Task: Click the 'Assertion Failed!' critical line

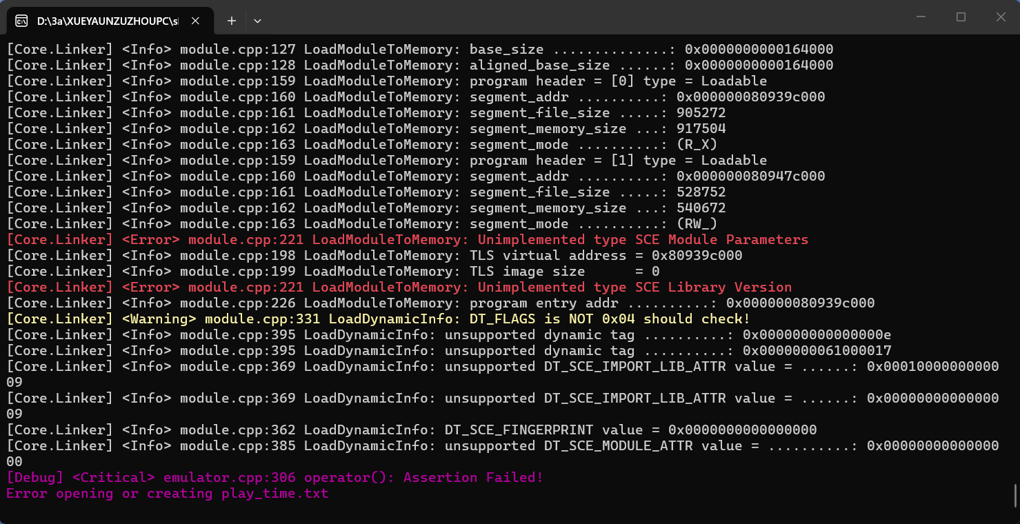Action: 274,477
